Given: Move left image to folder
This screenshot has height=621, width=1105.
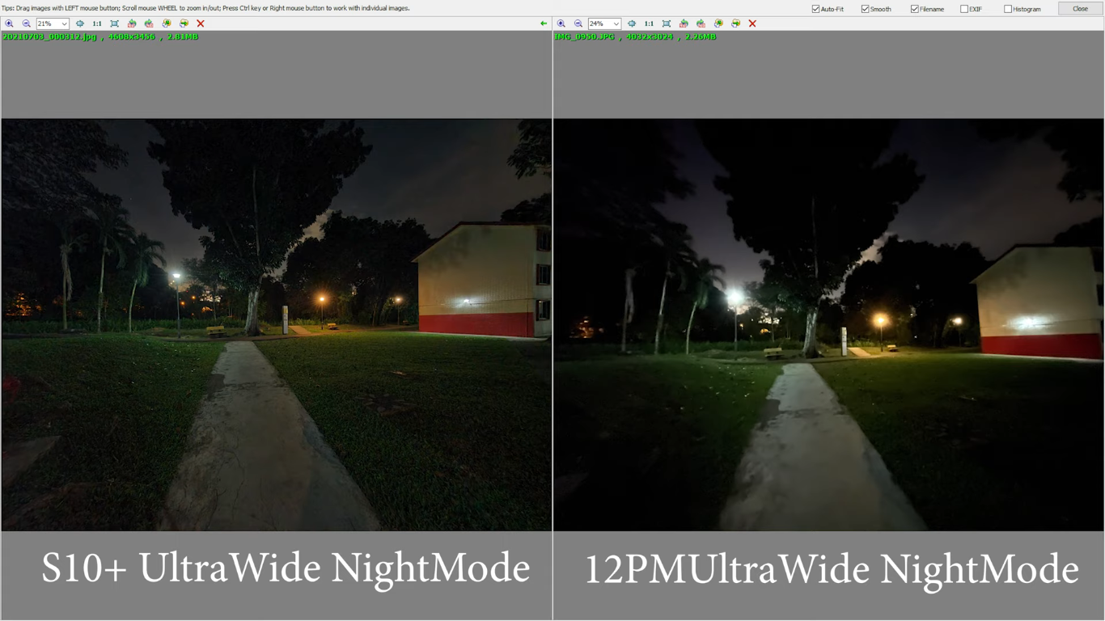Looking at the screenshot, I should 184,23.
